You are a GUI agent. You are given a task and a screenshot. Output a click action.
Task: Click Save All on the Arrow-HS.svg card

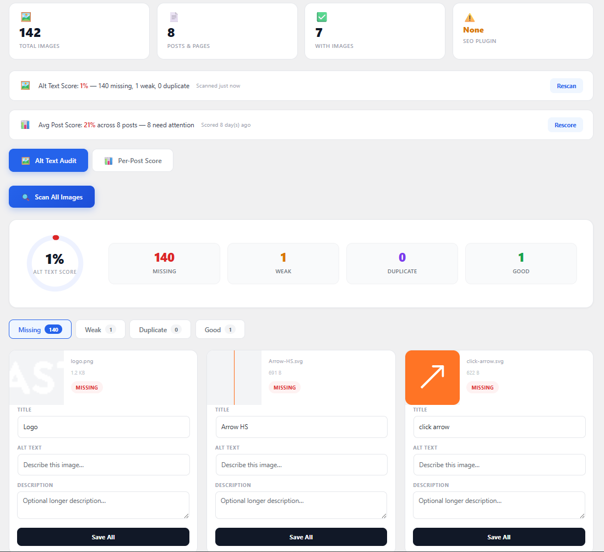pyautogui.click(x=301, y=537)
